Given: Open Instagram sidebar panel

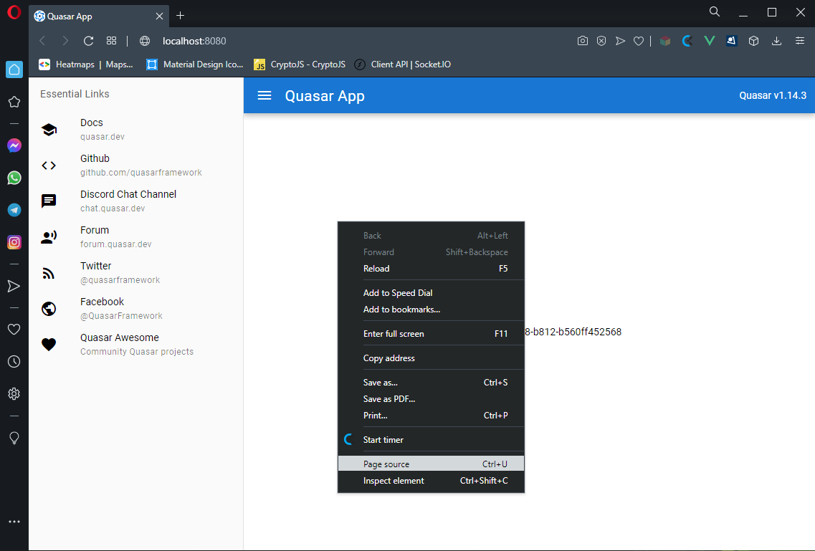Looking at the screenshot, I should [x=14, y=242].
